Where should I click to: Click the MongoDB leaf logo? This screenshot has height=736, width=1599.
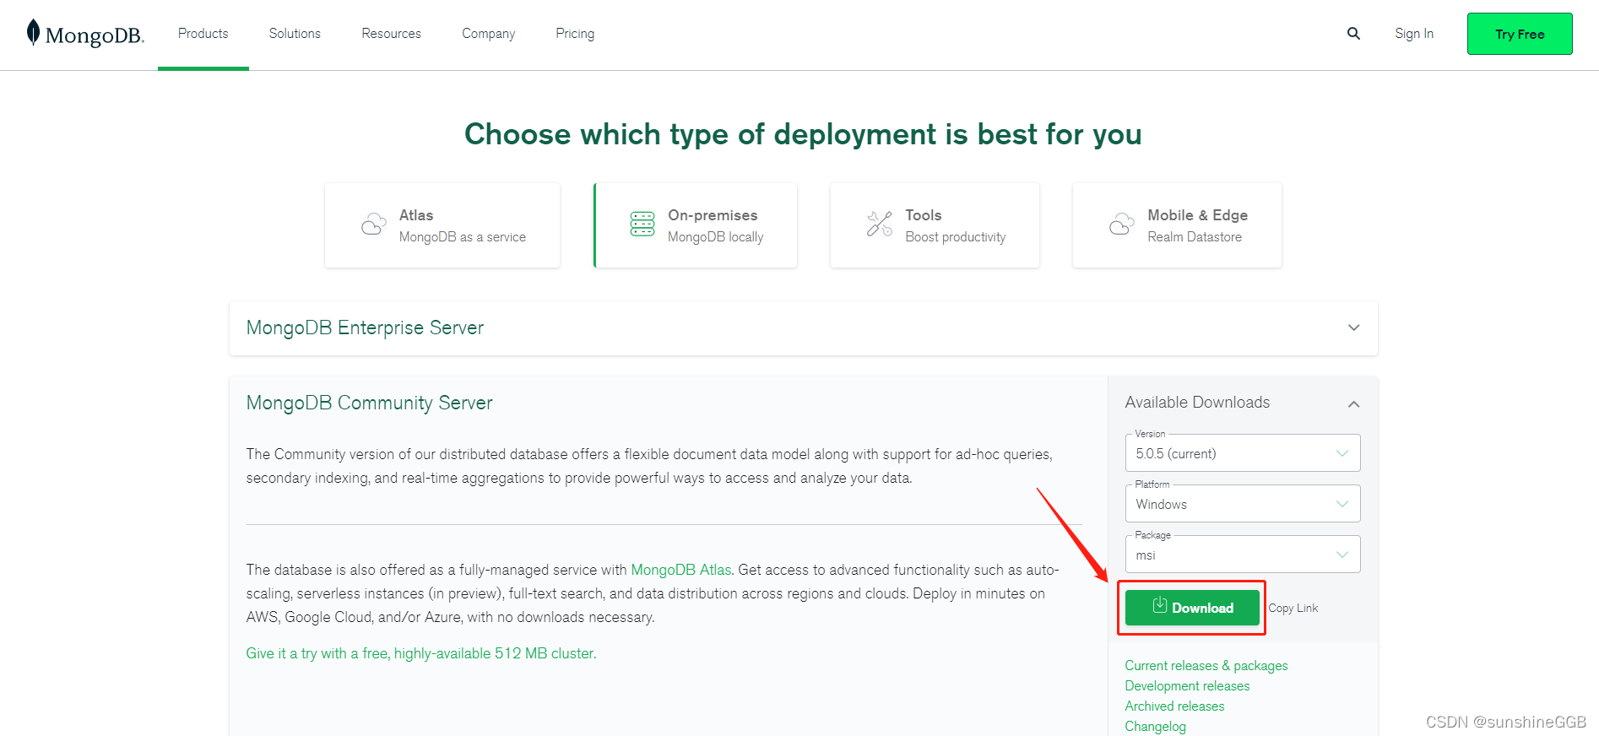tap(34, 32)
